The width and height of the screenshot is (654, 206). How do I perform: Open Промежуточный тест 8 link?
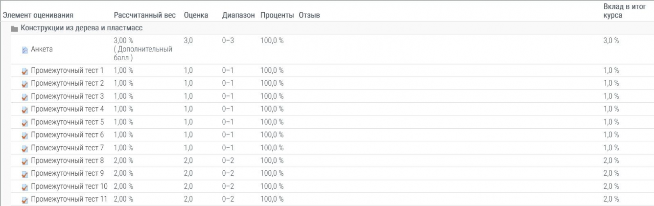click(x=68, y=160)
